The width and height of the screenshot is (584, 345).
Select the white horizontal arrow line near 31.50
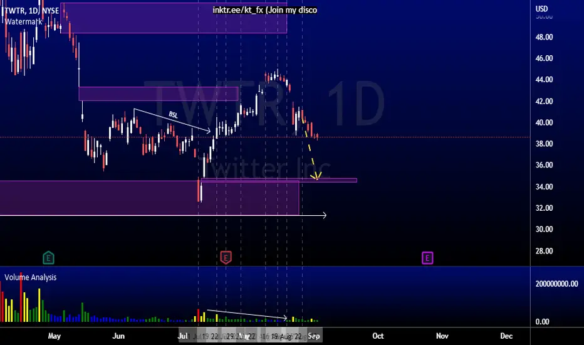(x=163, y=215)
